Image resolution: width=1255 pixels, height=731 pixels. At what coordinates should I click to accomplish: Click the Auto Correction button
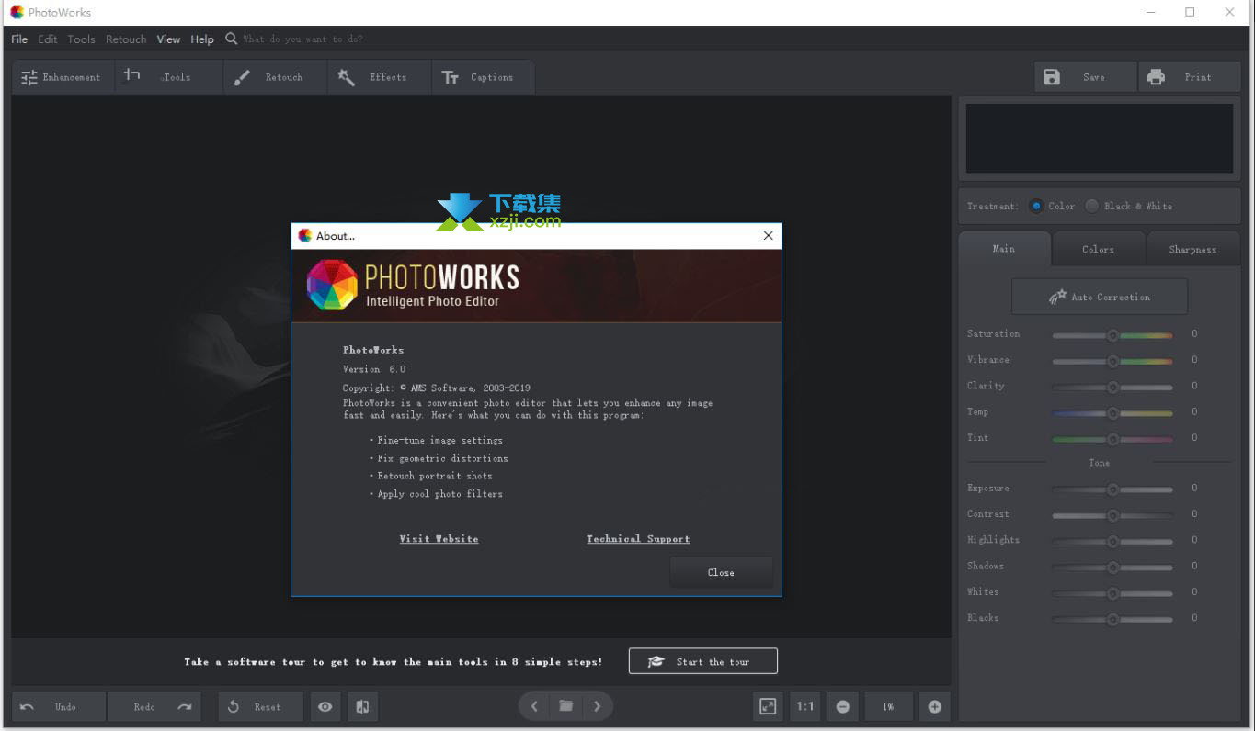click(x=1100, y=297)
